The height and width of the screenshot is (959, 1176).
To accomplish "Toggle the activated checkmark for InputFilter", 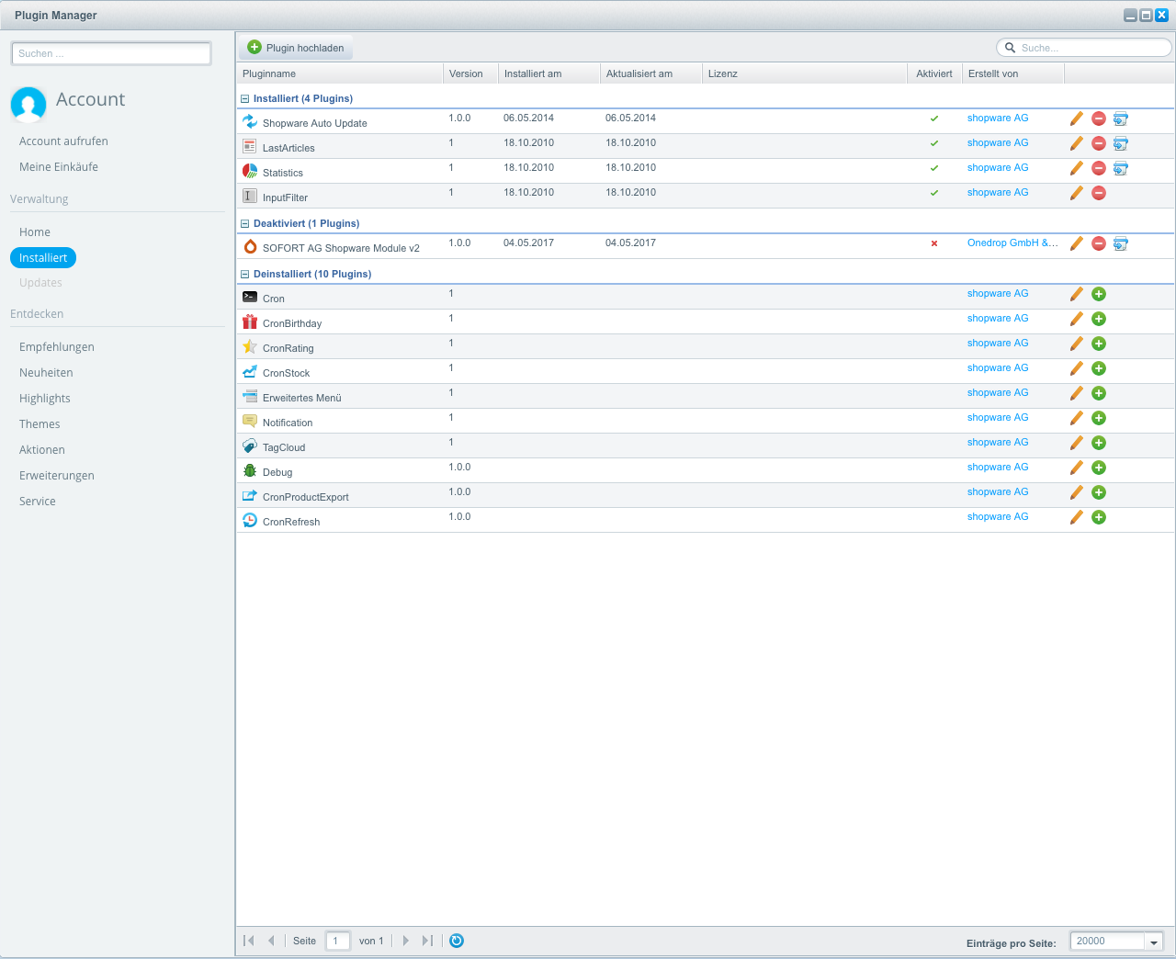I will point(934,193).
